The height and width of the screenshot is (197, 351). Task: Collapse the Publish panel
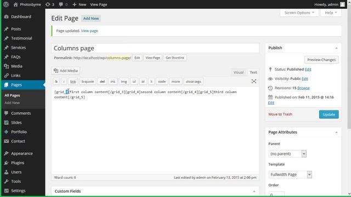click(x=336, y=48)
